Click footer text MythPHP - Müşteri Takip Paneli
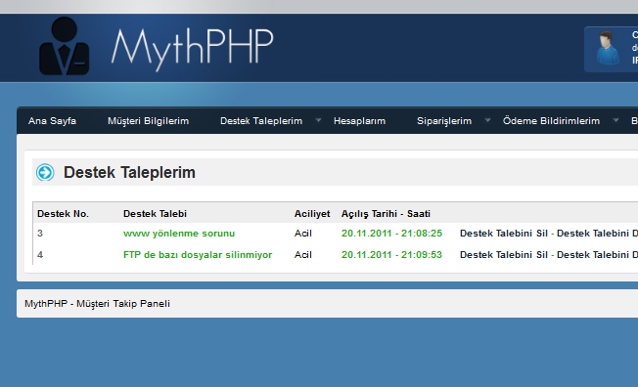The height and width of the screenshot is (387, 638). click(97, 304)
